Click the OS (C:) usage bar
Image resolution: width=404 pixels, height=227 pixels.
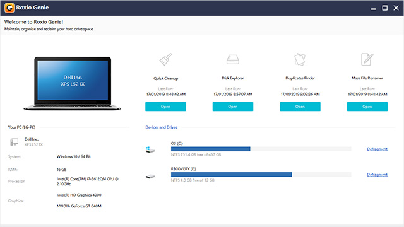pyautogui.click(x=261, y=149)
